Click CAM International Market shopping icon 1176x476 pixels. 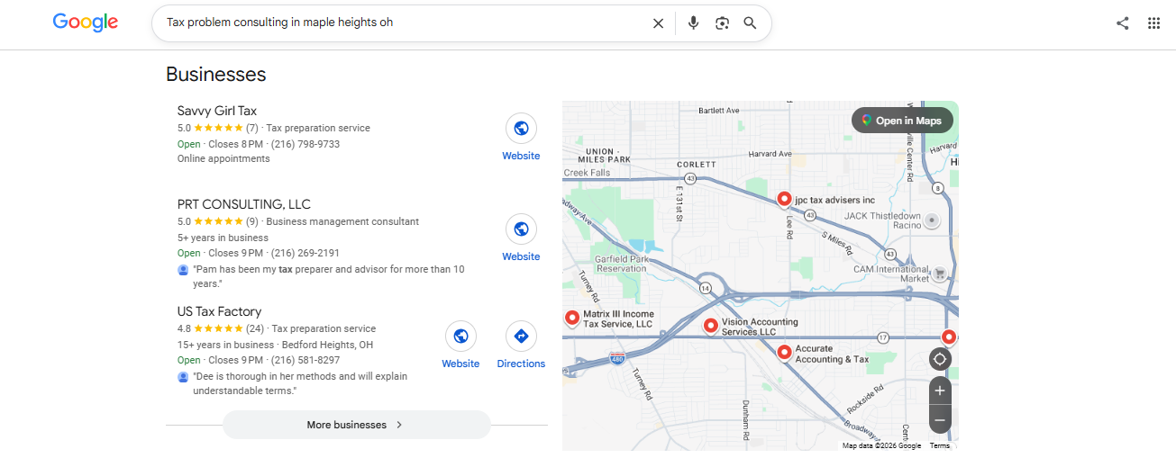click(x=939, y=274)
